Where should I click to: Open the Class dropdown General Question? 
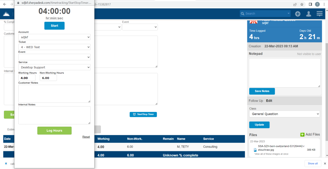pyautogui.click(x=284, y=114)
